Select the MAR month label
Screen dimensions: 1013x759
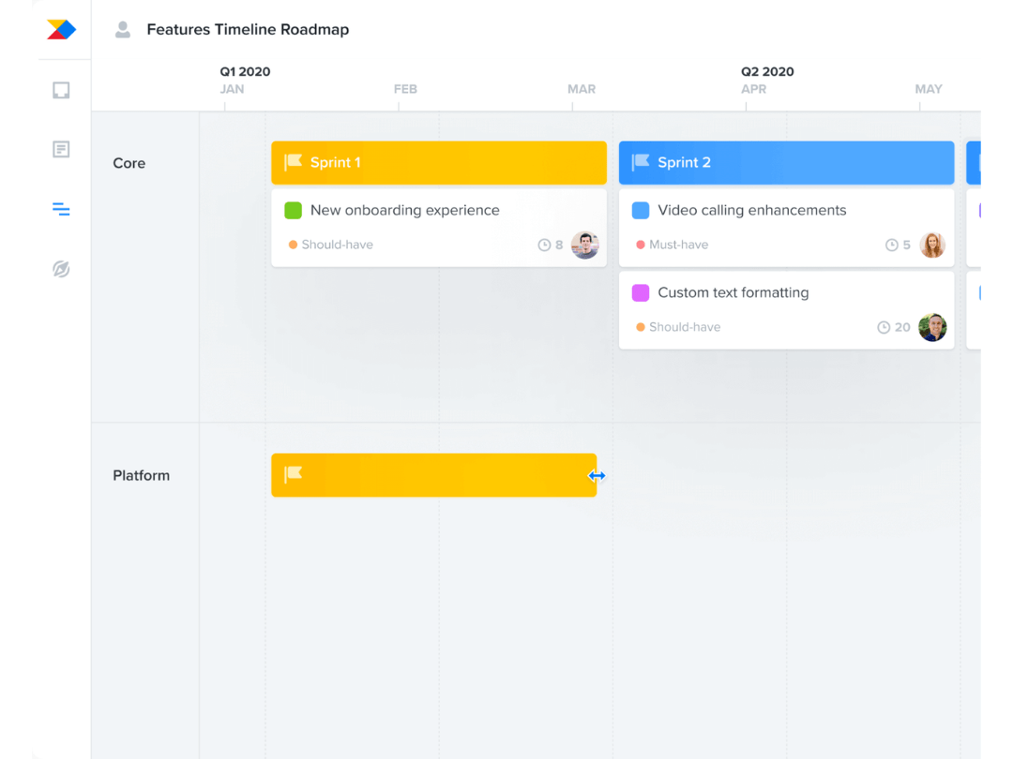(582, 89)
